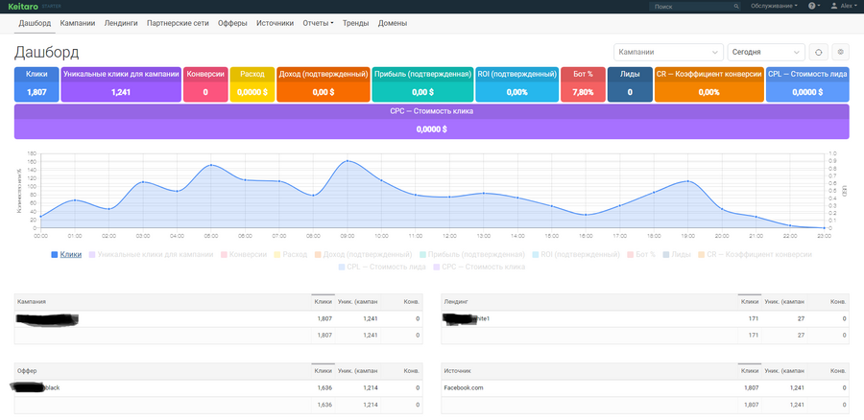
Task: Click the dashboard refresh icon
Action: click(819, 52)
